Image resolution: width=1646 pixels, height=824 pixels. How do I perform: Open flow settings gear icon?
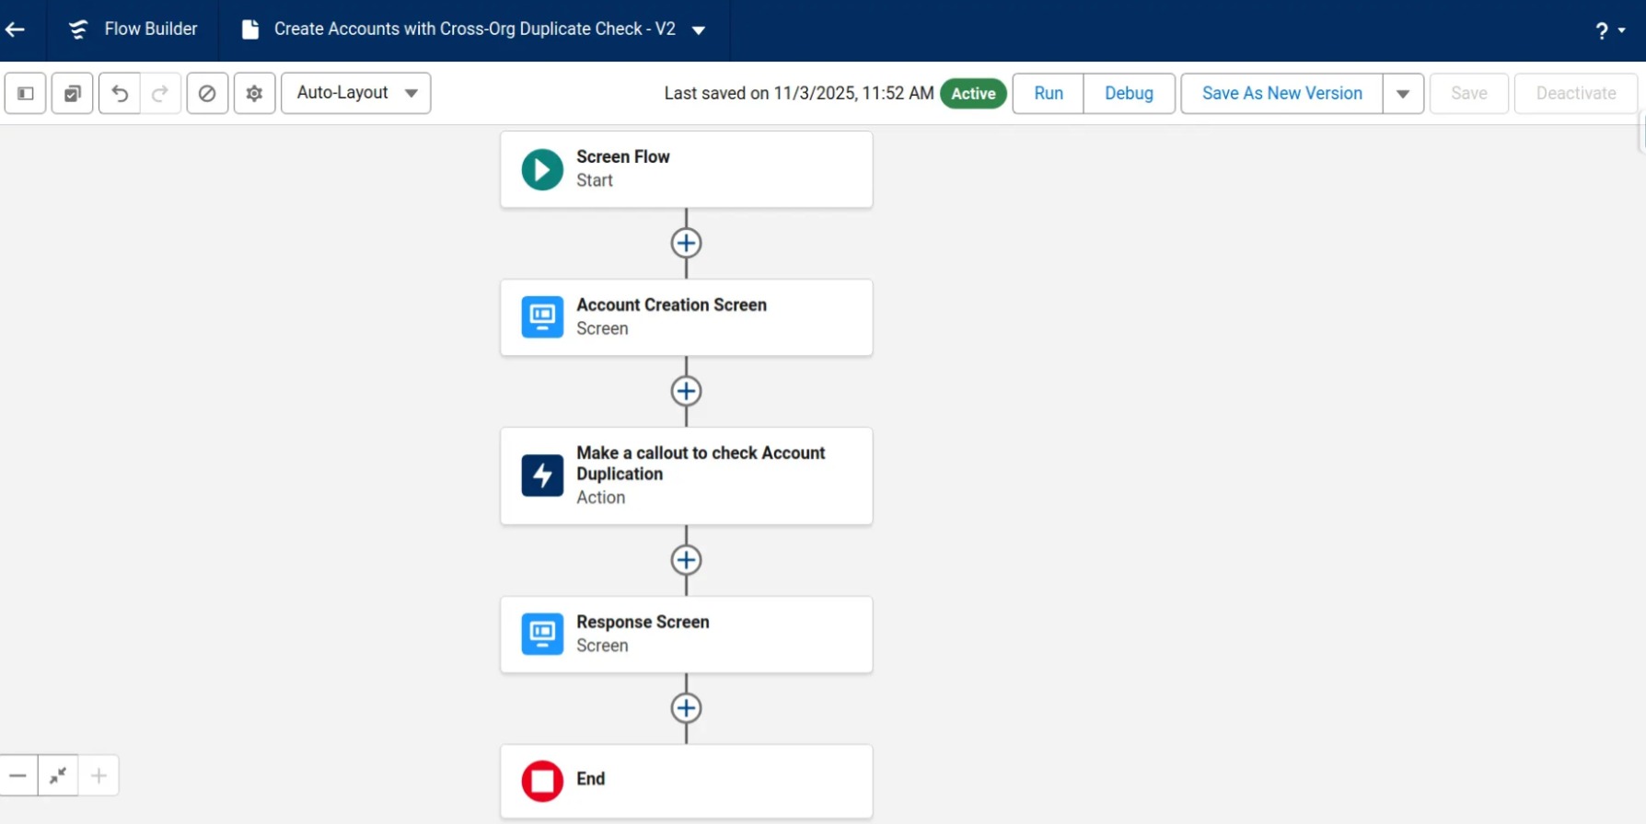pos(254,93)
